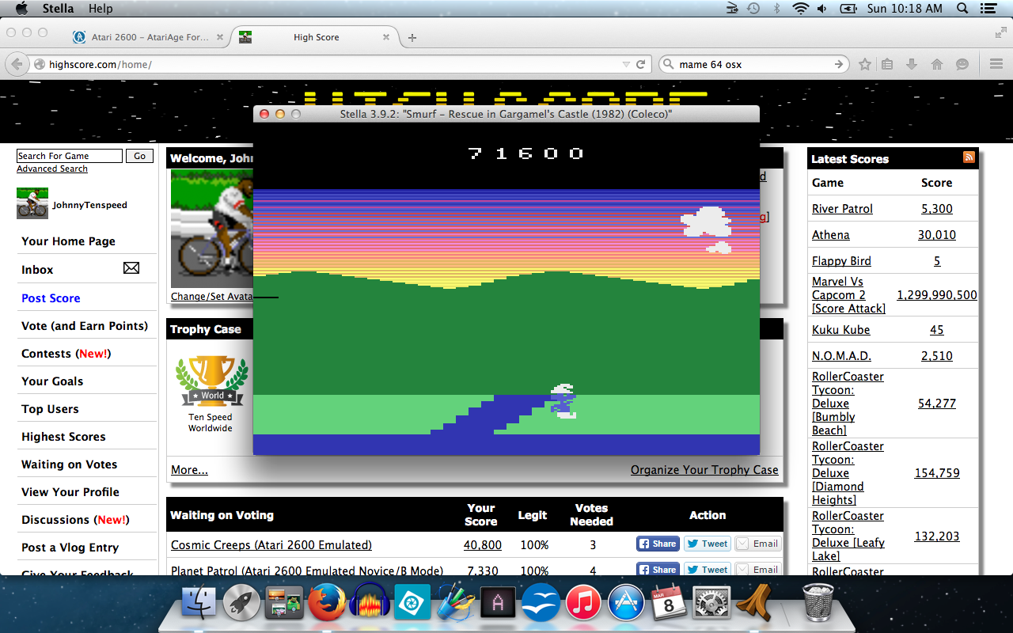Expand the URL bar history dropdown
The image size is (1013, 633).
coord(626,64)
